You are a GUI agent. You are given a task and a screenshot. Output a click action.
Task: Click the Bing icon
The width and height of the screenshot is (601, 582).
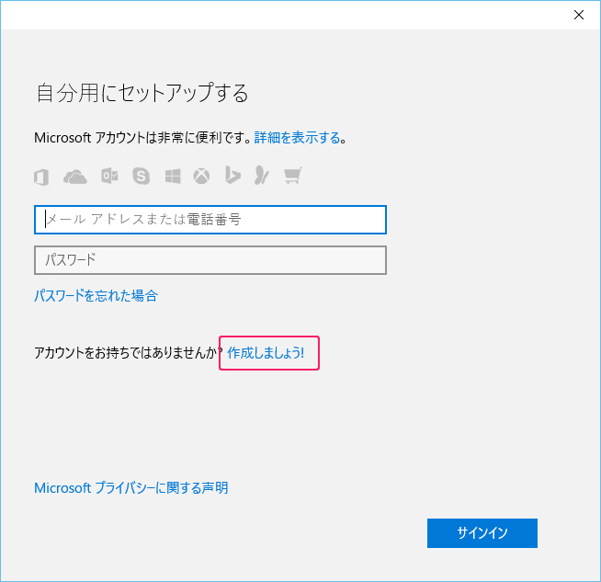[232, 176]
